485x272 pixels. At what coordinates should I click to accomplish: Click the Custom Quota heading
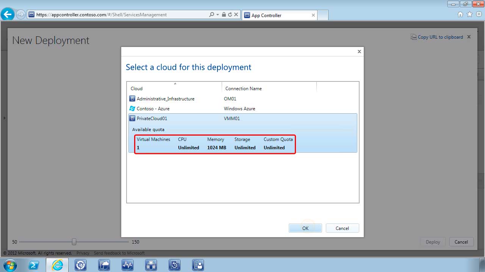(278, 139)
